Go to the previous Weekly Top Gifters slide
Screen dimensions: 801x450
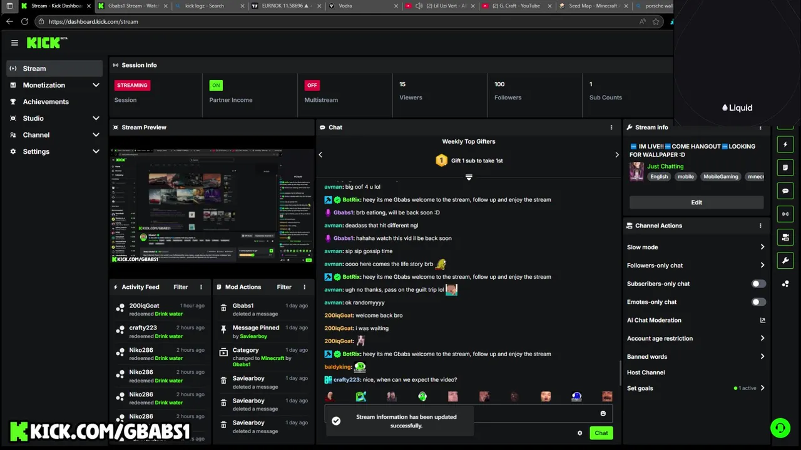click(320, 154)
